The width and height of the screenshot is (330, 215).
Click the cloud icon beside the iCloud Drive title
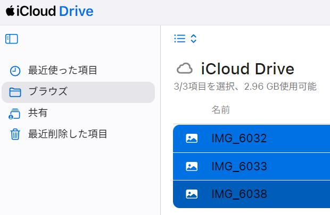pyautogui.click(x=185, y=68)
